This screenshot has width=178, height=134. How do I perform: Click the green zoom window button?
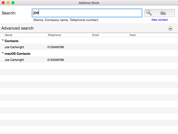tap(13, 3)
